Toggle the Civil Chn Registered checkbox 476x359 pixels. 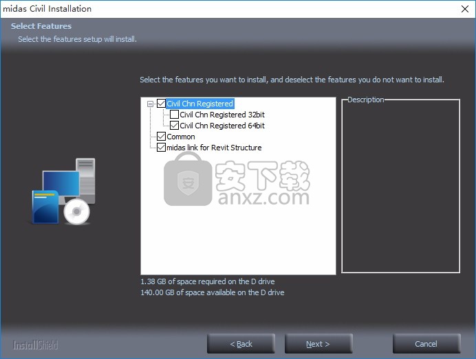pyautogui.click(x=161, y=104)
